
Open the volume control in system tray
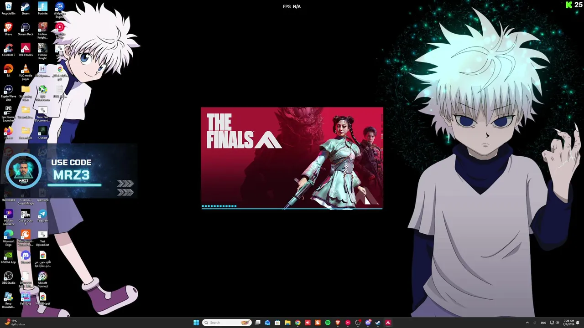pos(557,323)
